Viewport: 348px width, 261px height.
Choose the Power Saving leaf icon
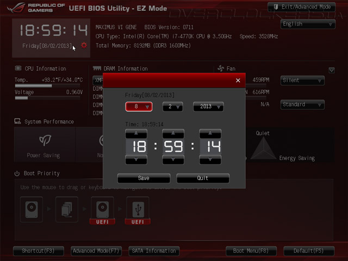click(x=45, y=140)
